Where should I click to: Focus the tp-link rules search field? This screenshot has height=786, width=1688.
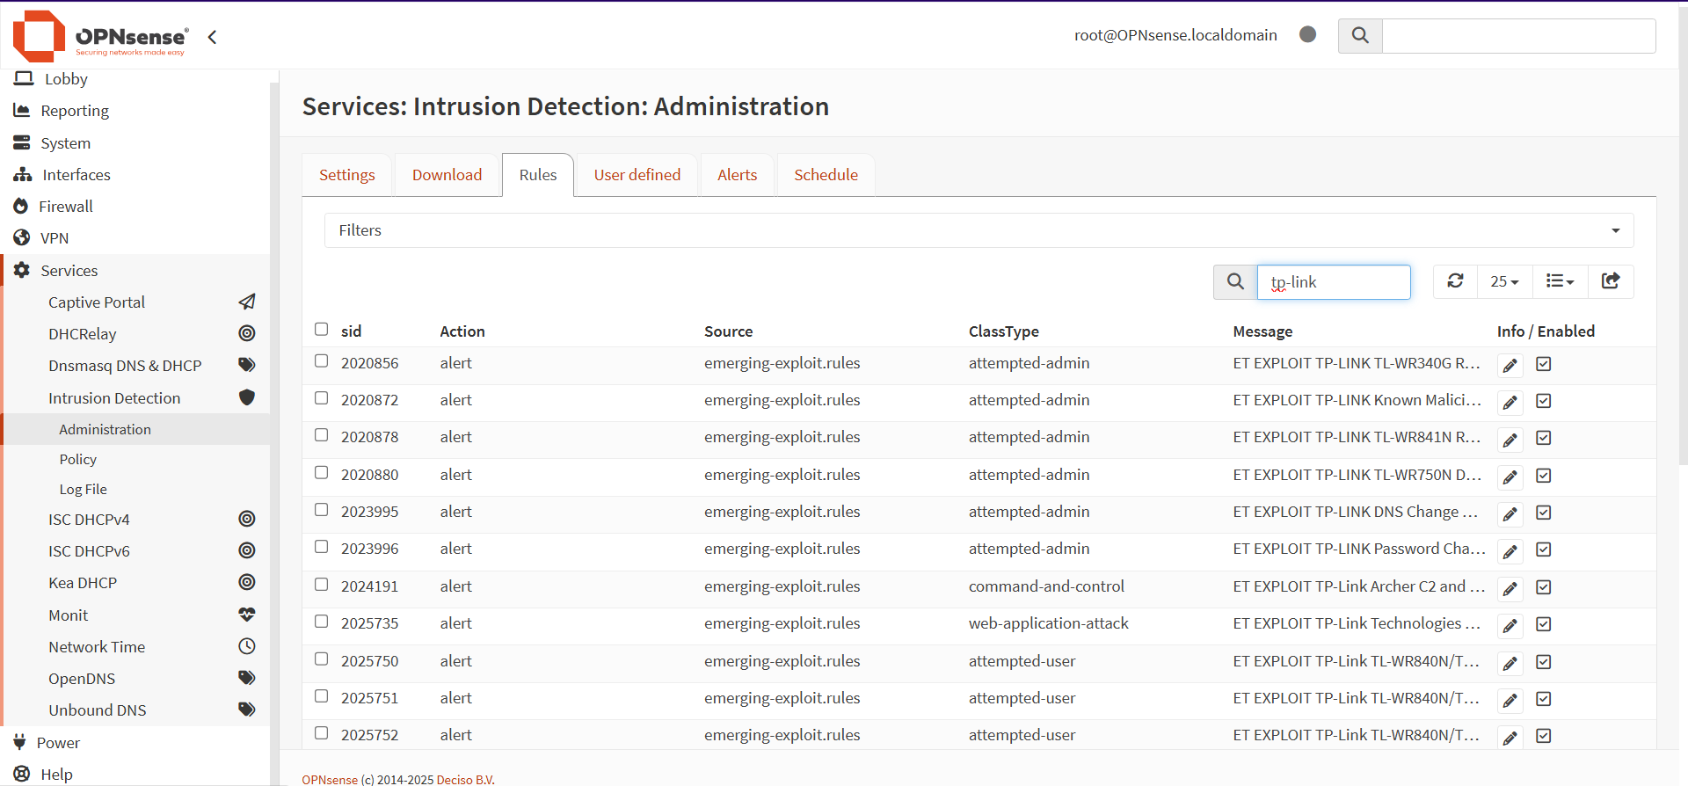coord(1334,282)
